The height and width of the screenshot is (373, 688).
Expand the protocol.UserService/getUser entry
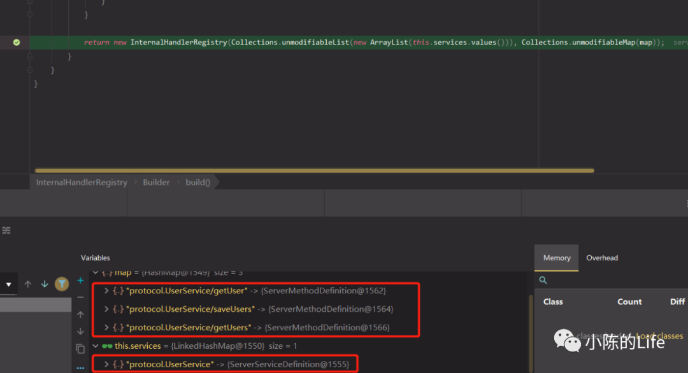pyautogui.click(x=106, y=291)
